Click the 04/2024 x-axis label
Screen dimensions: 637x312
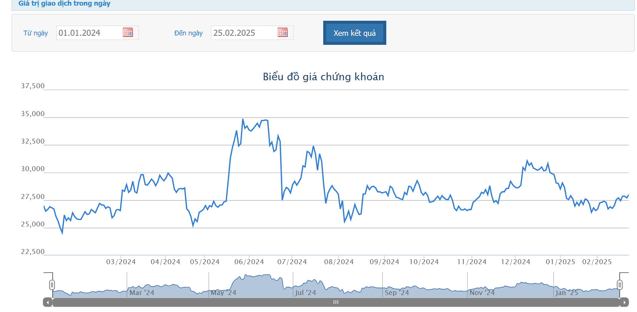click(x=165, y=262)
